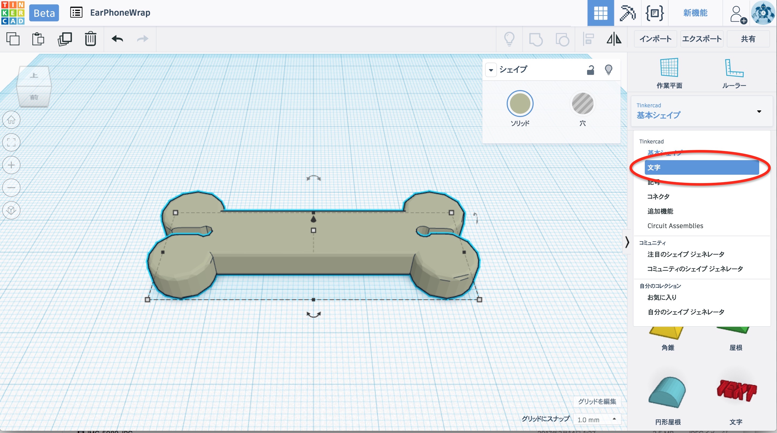Screen dimensions: 777x433
Task: Set shape to Hole (穴) mode
Action: point(582,104)
